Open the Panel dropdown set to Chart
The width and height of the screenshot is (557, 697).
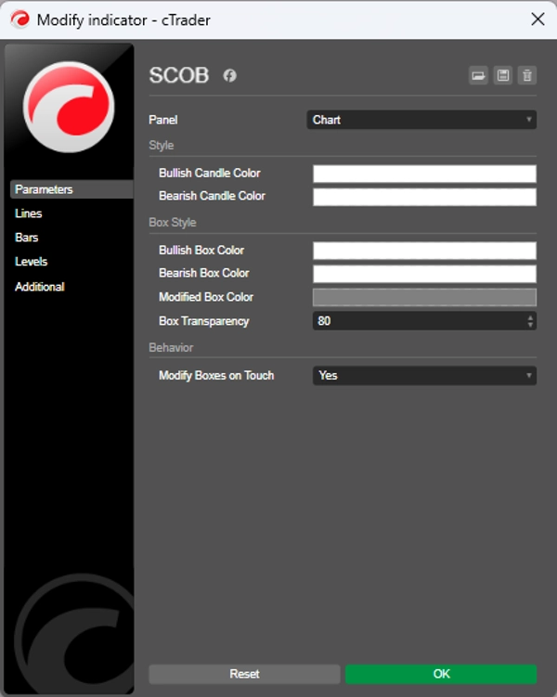(421, 120)
